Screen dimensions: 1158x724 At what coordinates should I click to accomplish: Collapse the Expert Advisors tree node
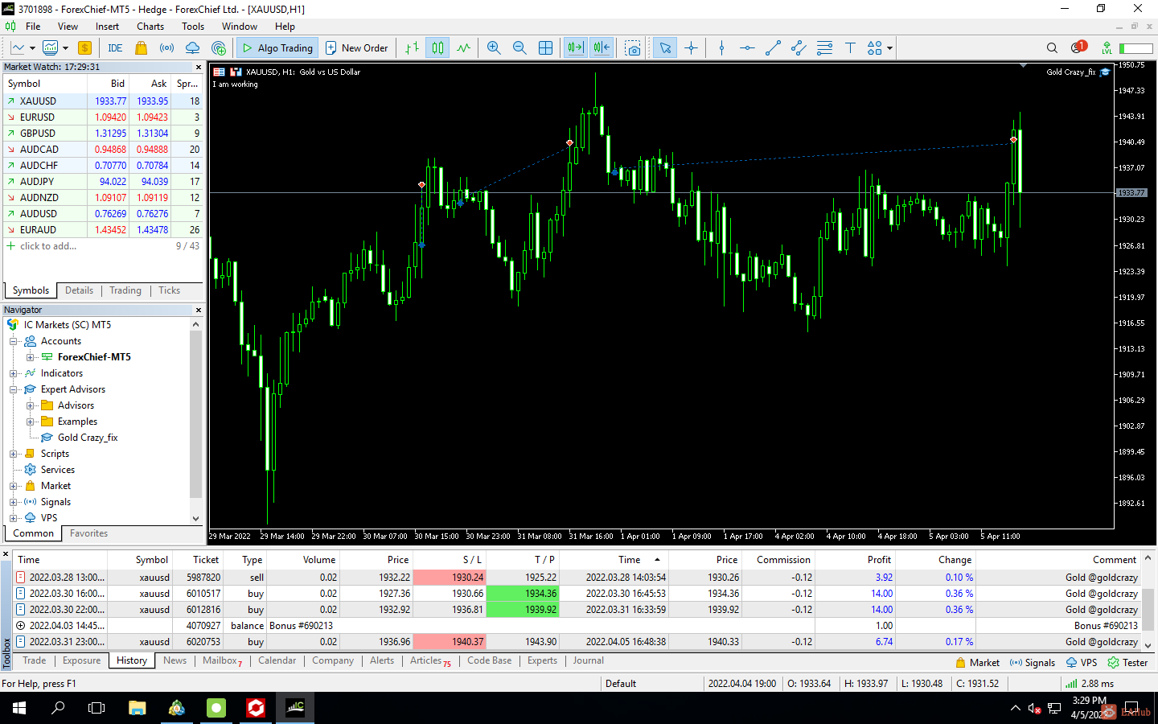pos(14,389)
